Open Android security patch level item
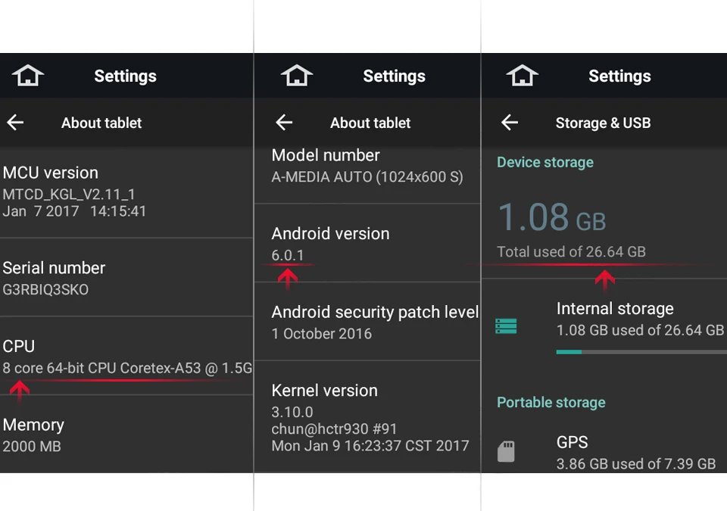This screenshot has height=511, width=727. point(368,321)
